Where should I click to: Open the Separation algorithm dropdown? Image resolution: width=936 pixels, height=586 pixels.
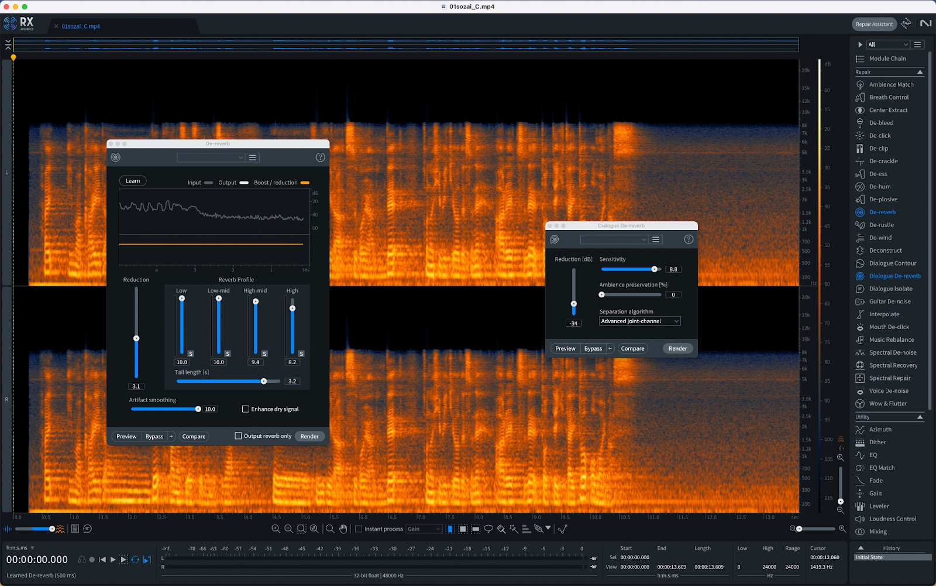[639, 321]
